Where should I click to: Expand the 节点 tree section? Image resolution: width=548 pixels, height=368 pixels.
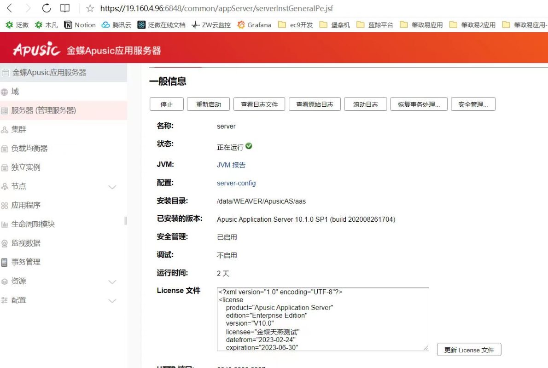pos(112,187)
